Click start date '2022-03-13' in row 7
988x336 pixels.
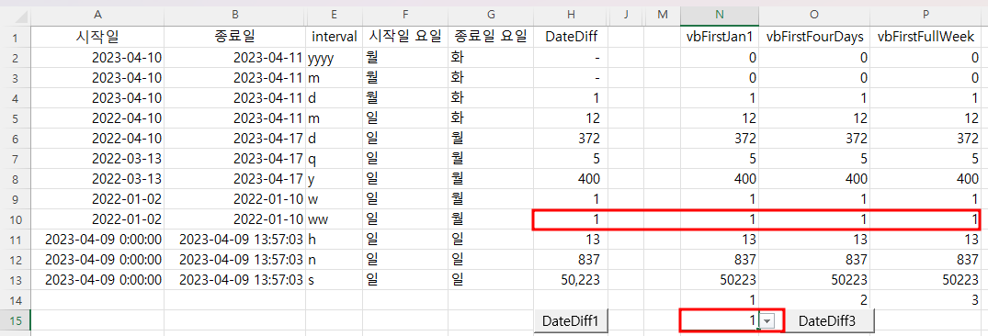pyautogui.click(x=97, y=159)
